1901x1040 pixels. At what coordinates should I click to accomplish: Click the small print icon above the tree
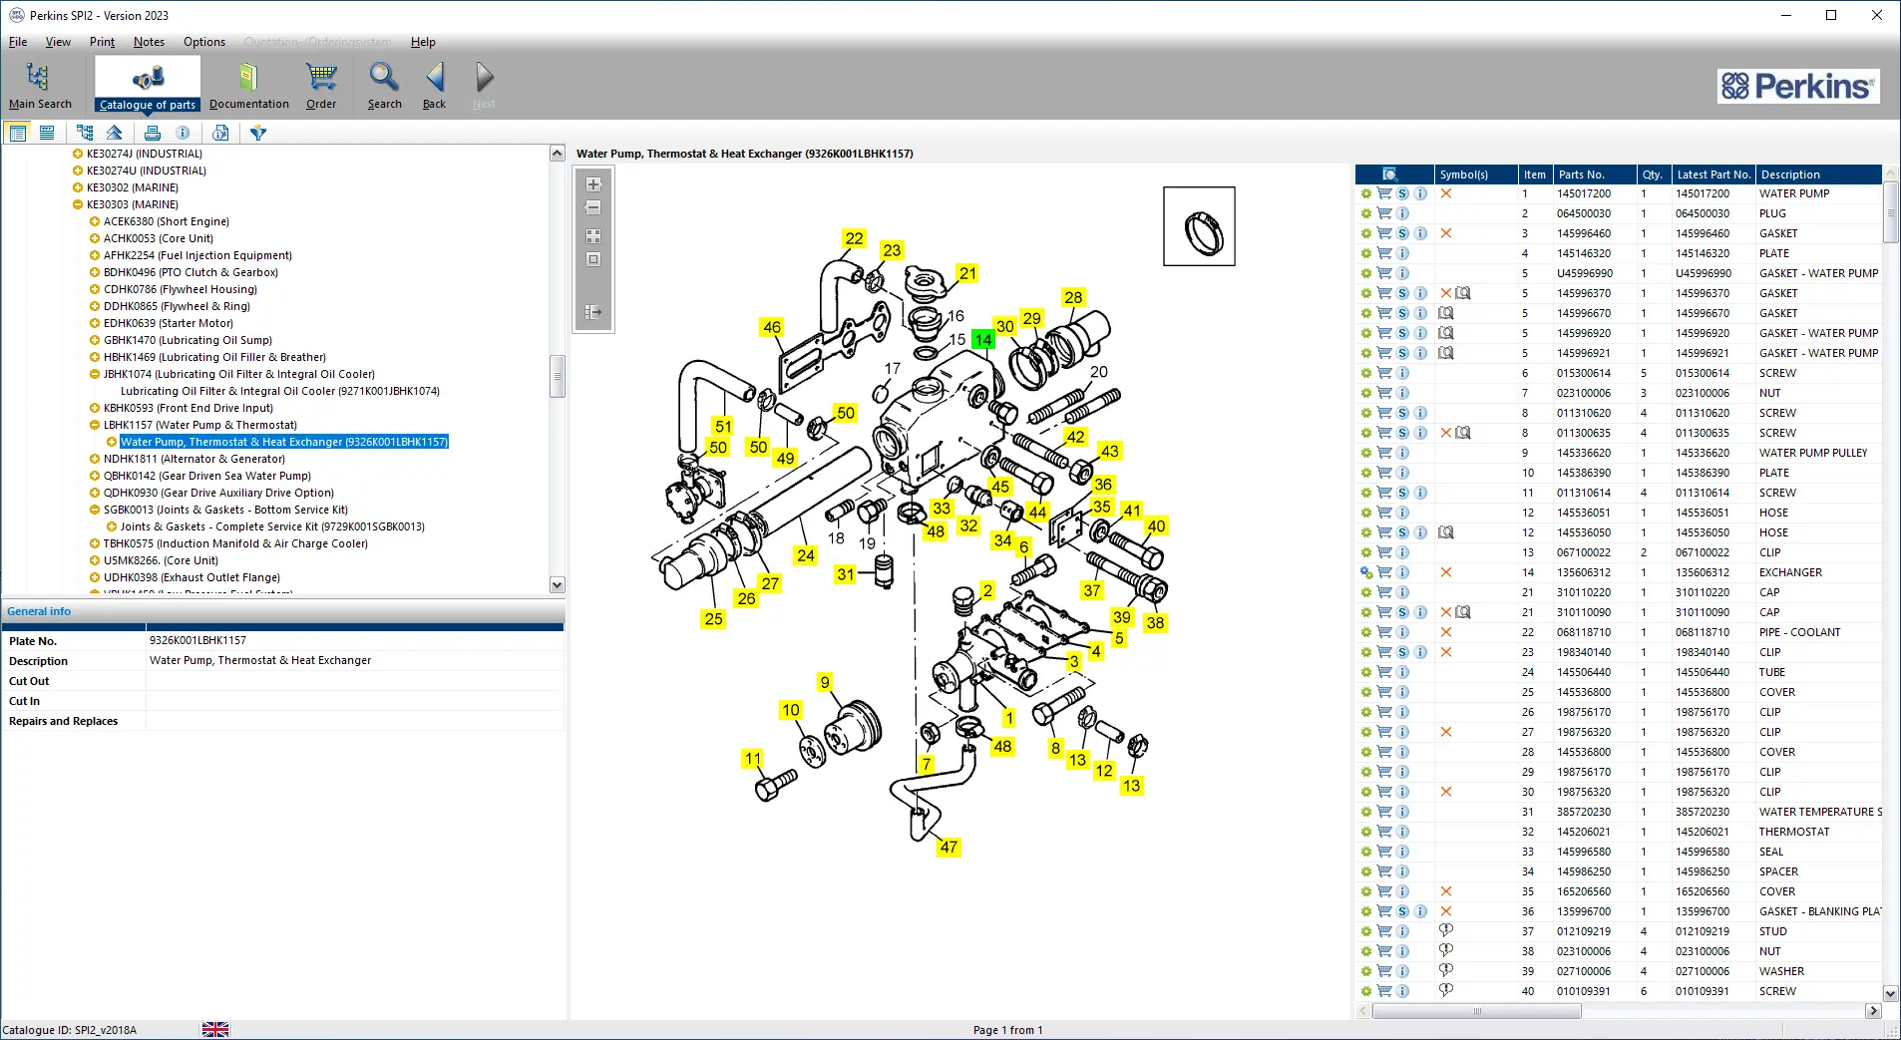coord(153,133)
